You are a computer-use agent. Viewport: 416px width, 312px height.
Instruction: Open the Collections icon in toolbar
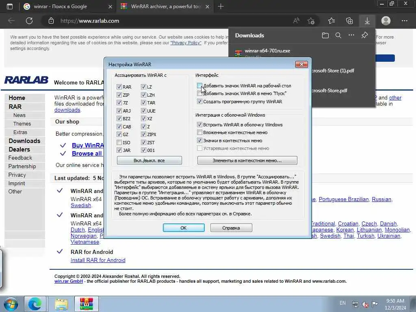tap(349, 21)
